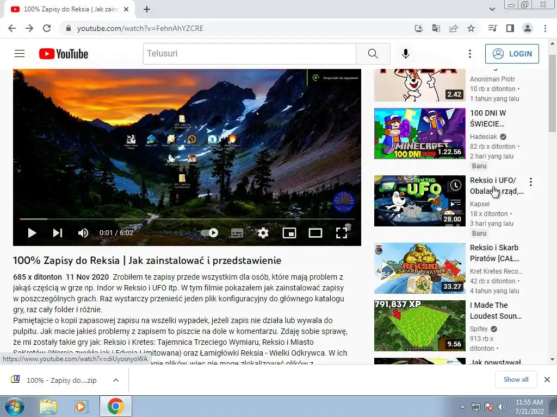557x417 pixels.
Task: Enter fullscreen mode
Action: click(342, 233)
